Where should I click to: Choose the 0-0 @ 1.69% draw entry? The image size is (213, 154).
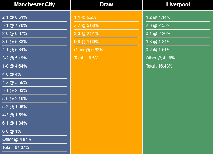[86, 42]
